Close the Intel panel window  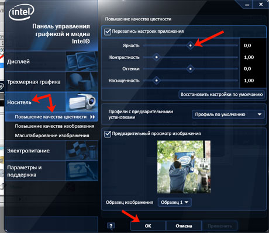click(x=261, y=4)
